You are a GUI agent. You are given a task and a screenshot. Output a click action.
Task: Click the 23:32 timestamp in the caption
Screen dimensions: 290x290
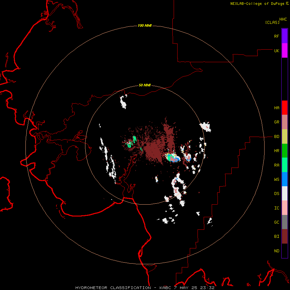tap(208, 288)
